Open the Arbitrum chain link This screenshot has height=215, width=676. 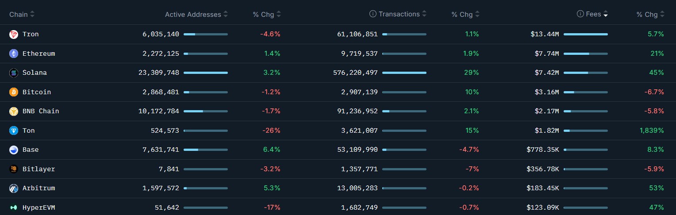coord(38,188)
